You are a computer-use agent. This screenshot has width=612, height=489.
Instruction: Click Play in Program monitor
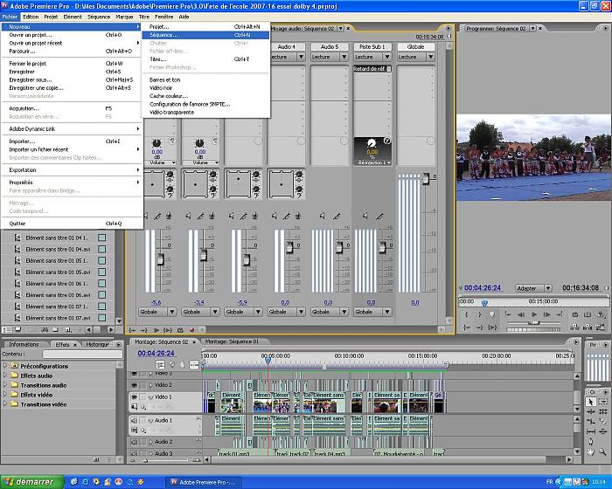[x=534, y=314]
